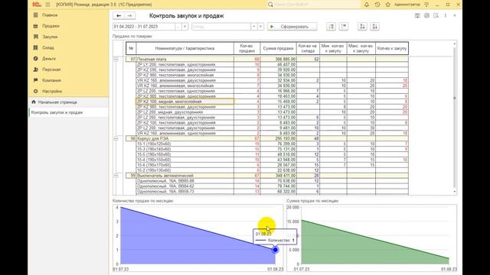Open favorites star icon
This screenshot has height=275, width=490.
pyautogui.click(x=388, y=5)
